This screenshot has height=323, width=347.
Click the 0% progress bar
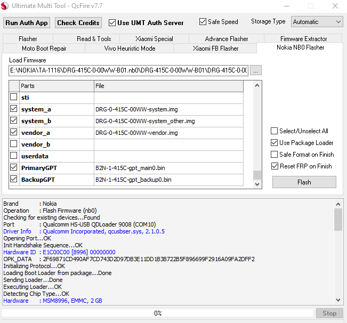coord(158,313)
